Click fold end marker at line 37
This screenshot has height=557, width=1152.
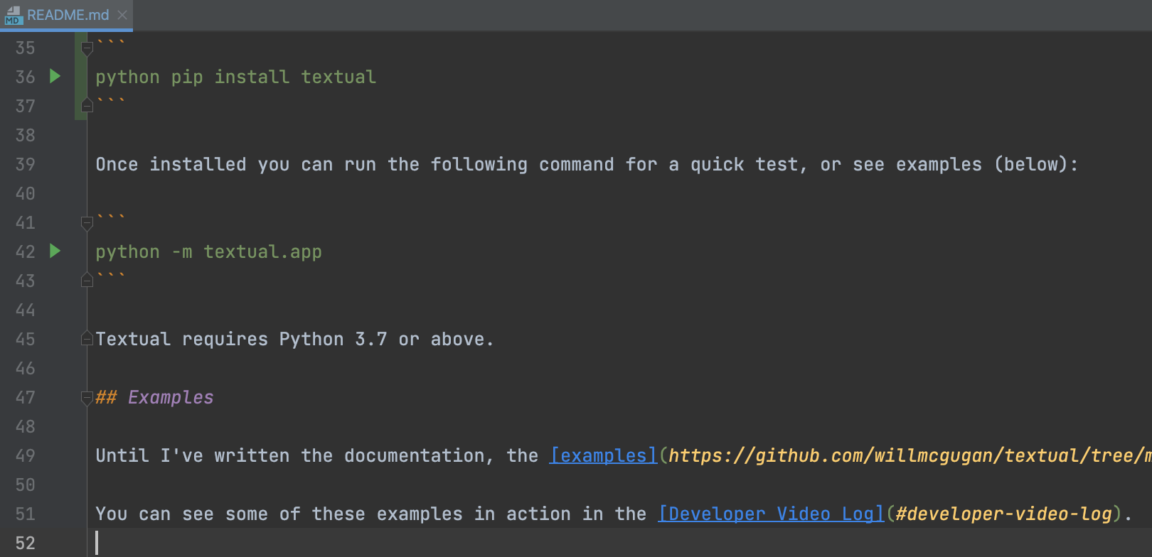(87, 106)
